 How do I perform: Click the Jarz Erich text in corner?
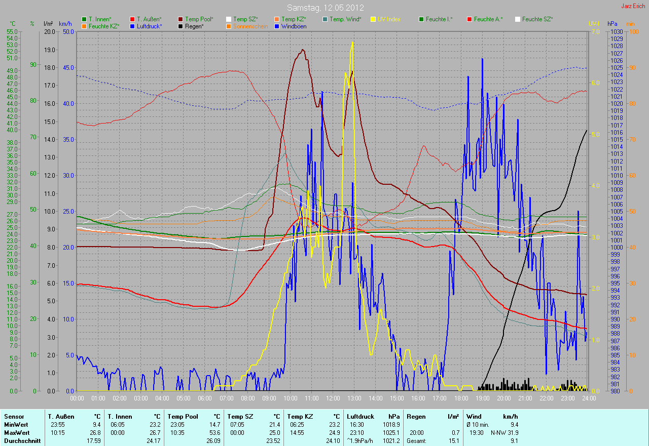point(633,6)
